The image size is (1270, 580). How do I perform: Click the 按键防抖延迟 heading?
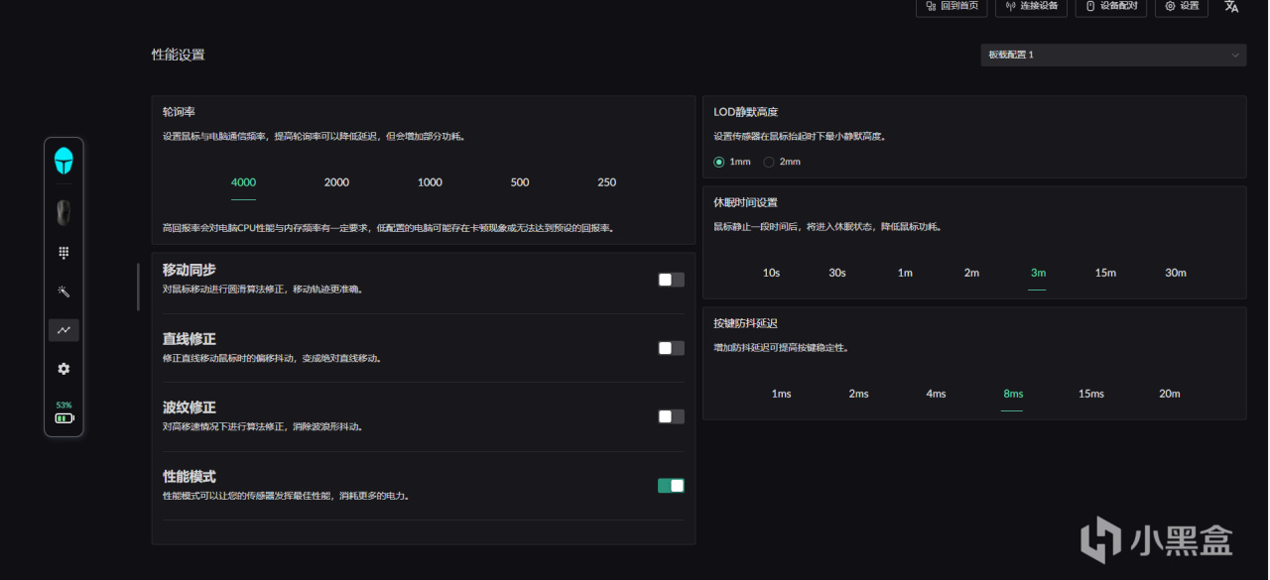tap(745, 323)
